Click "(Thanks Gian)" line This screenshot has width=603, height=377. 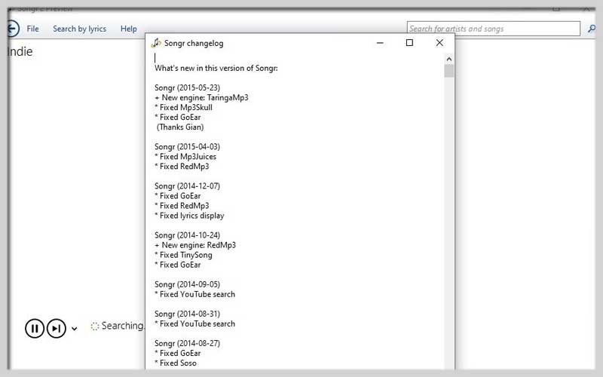click(x=180, y=127)
